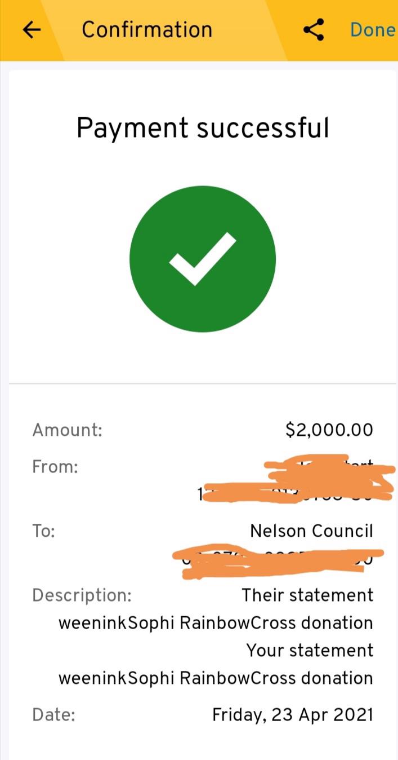This screenshot has height=760, width=398.
Task: Click the From label
Action: [55, 467]
